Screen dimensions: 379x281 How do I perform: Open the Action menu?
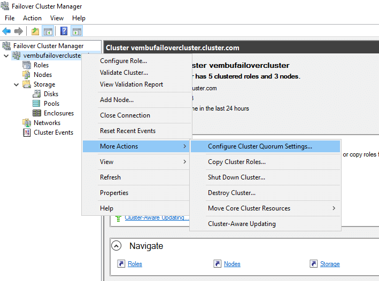(32, 18)
